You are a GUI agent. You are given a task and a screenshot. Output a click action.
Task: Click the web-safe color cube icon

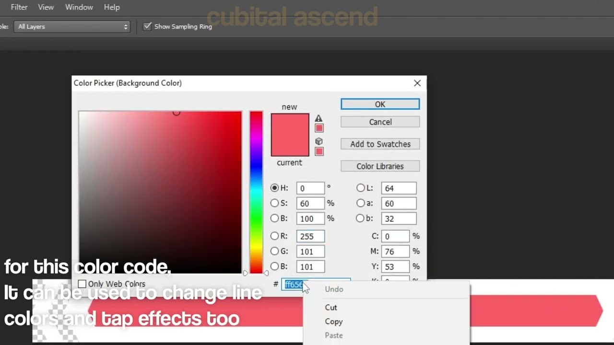tap(319, 141)
